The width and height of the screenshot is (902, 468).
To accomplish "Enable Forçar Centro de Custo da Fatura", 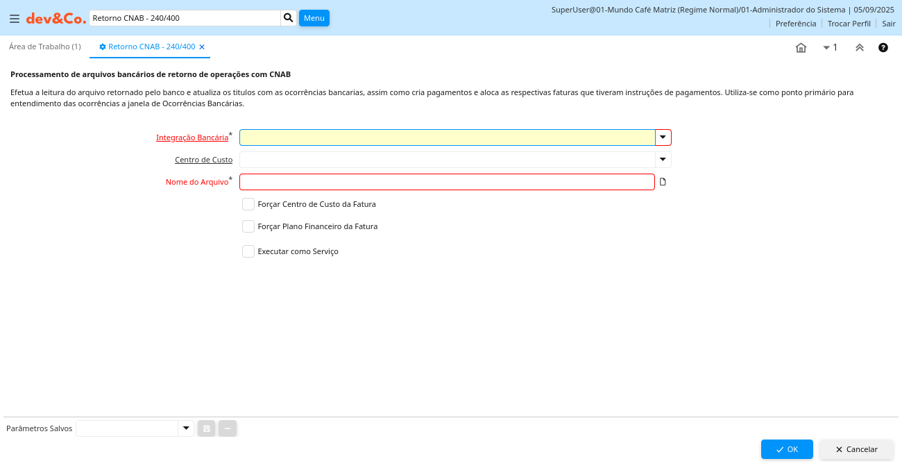I will click(x=248, y=204).
